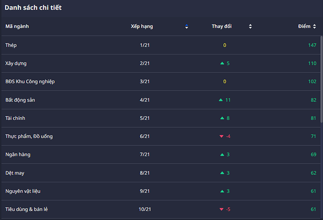Click the green up arrow for Tài chính
Screen dimensions: 323x220
click(221, 118)
